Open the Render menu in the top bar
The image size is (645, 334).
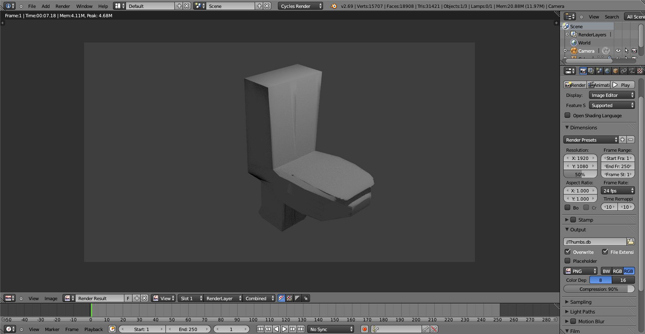(62, 6)
